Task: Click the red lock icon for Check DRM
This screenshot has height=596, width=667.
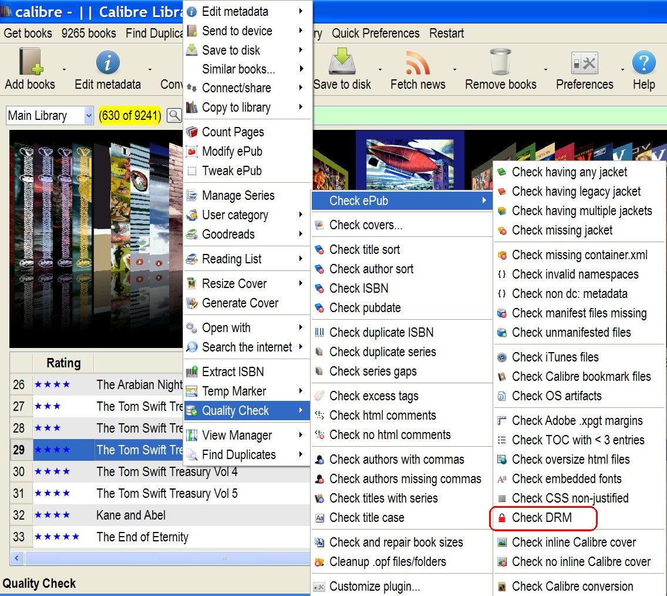Action: tap(502, 518)
